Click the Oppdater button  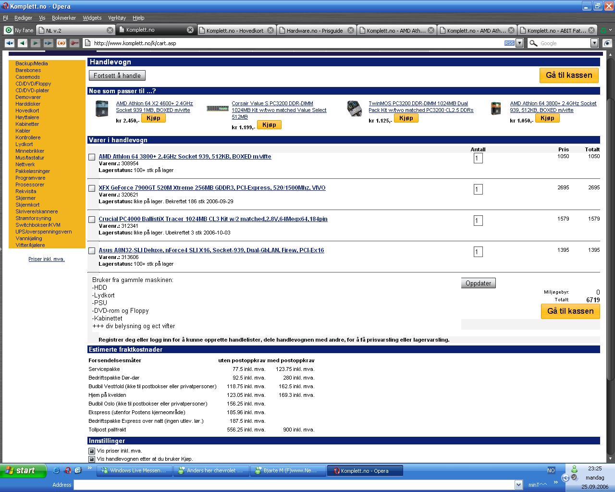click(478, 283)
